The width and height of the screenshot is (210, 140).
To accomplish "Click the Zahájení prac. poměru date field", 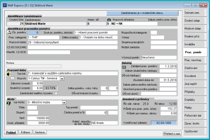I will pos(168,66).
